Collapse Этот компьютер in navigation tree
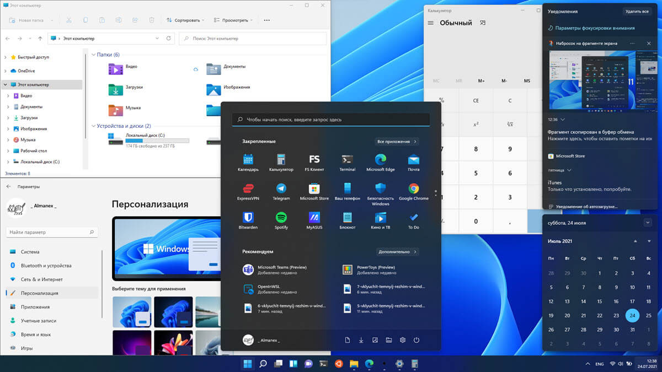 coord(6,85)
